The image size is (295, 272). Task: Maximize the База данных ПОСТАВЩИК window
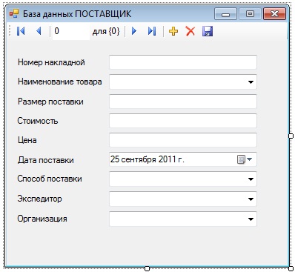coord(250,14)
